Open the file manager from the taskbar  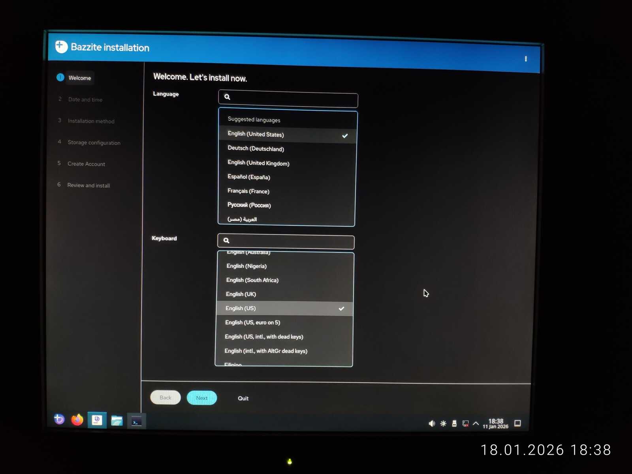117,421
